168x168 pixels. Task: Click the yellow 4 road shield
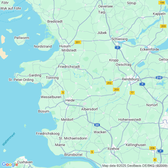click(155, 160)
